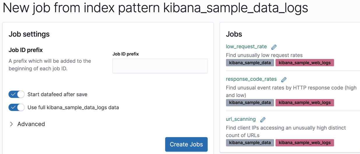Select the response_code_rates job link
Viewport: 360px width, 154px height.
(251, 79)
